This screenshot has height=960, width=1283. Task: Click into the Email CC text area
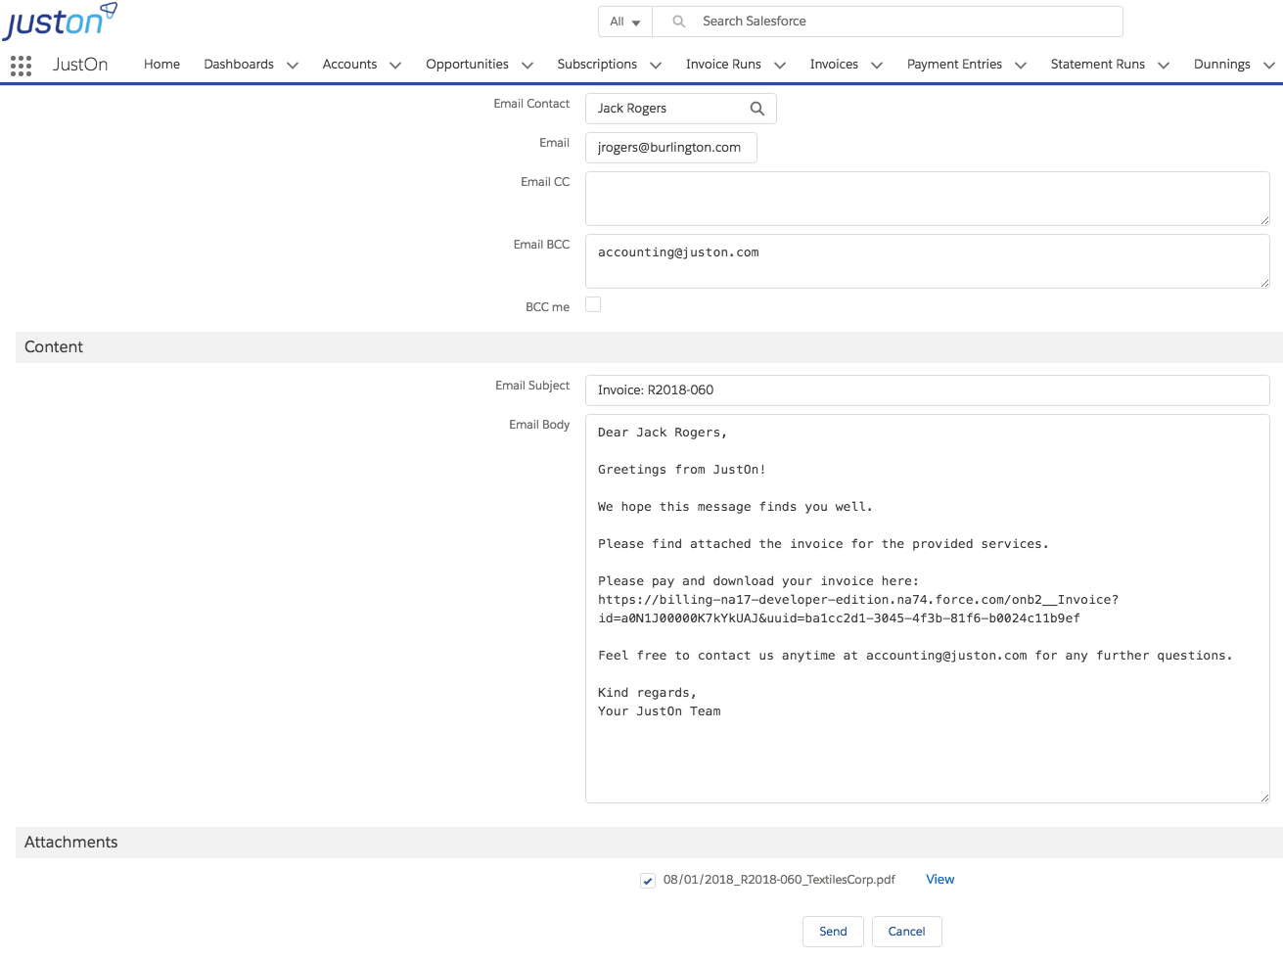tap(927, 199)
